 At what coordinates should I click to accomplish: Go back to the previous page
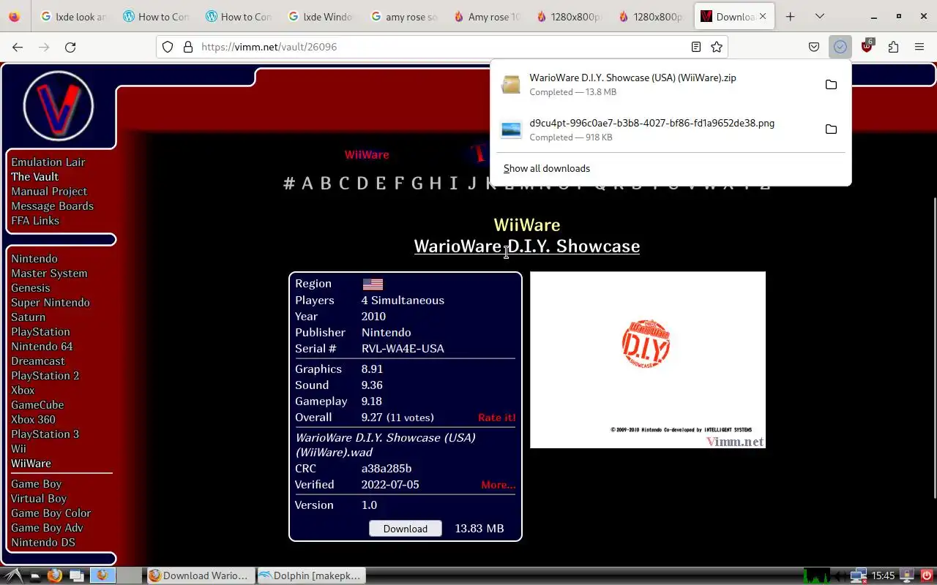coord(18,47)
